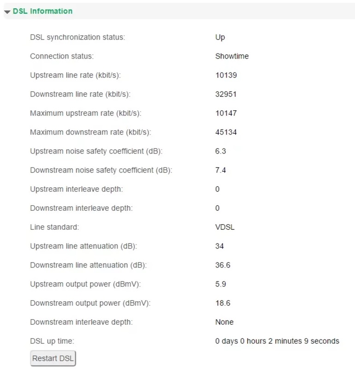Click the upstream output power value 5.9
355x369 pixels.
(221, 284)
